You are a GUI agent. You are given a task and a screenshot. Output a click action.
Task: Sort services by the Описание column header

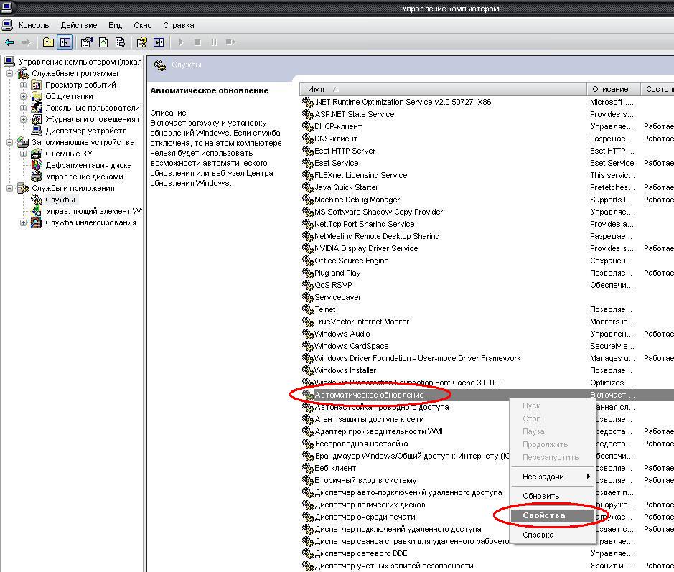point(614,89)
